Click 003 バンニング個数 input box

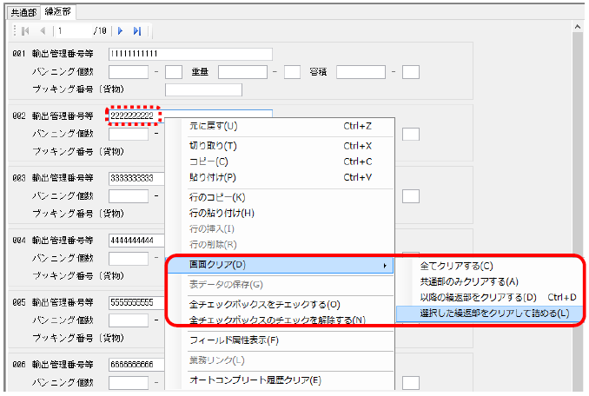pos(129,196)
